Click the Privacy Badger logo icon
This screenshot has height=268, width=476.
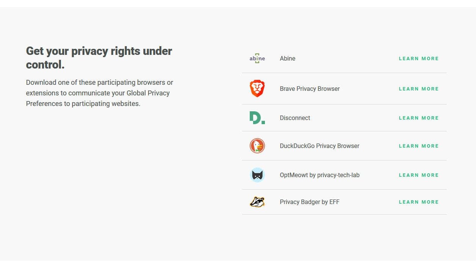point(257,202)
